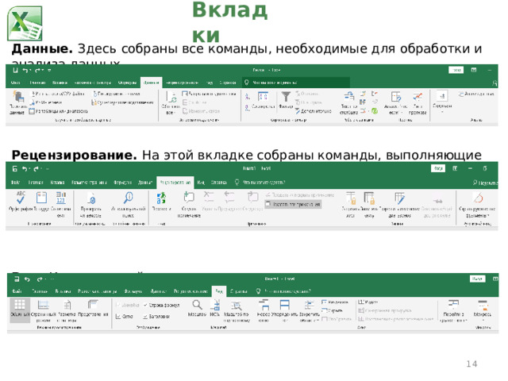Click New Window icon in View ribbon
This screenshot has width=508, height=381.
[x=264, y=305]
